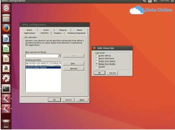Click the Add override button

tap(74, 56)
